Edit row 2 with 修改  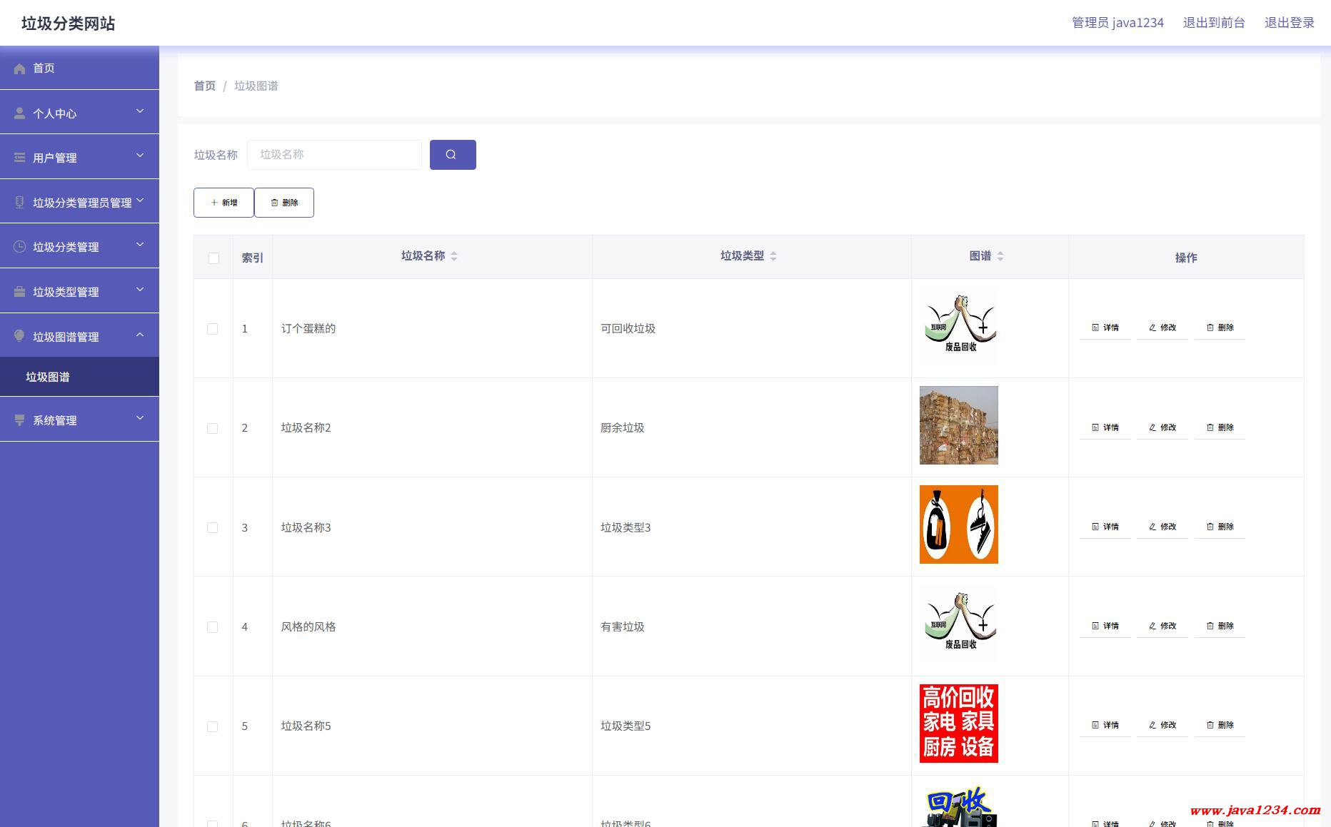pos(1162,427)
